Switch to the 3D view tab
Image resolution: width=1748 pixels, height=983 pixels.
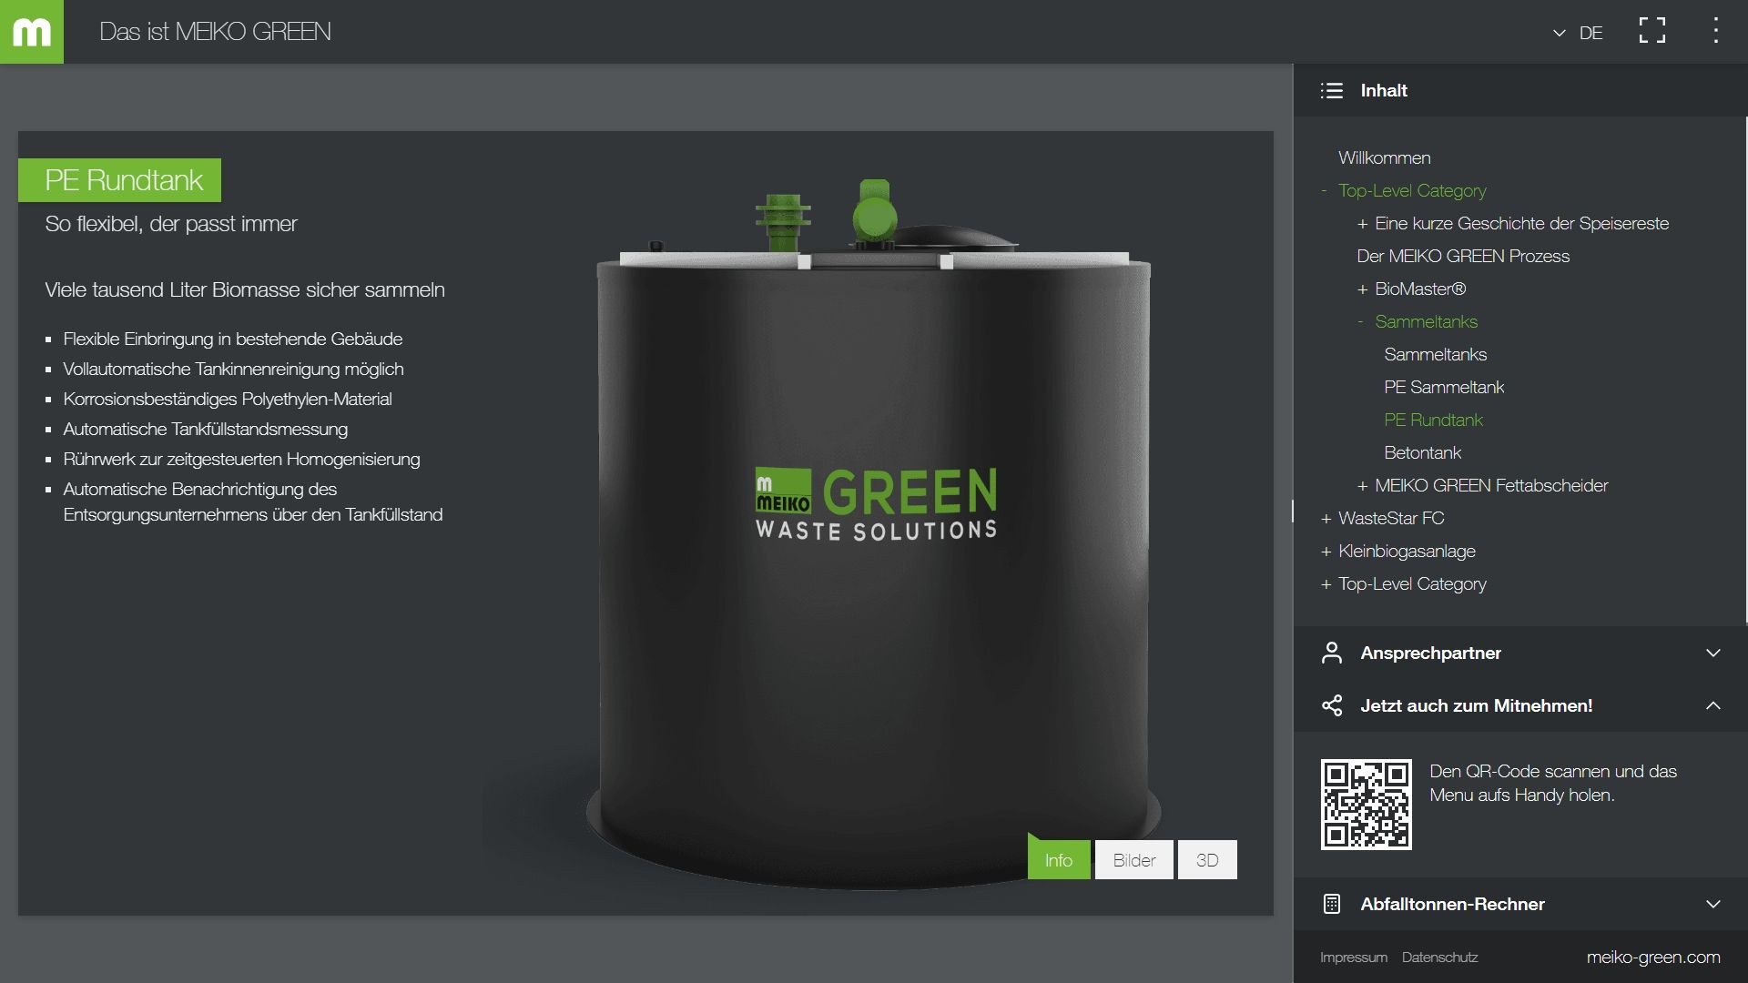[1207, 860]
